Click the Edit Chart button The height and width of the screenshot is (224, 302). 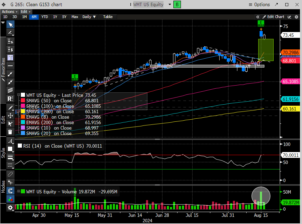pyautogui.click(x=273, y=17)
